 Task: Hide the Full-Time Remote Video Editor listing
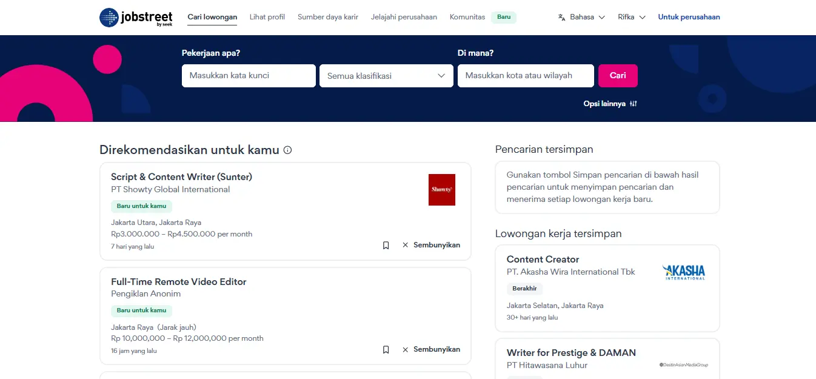coord(431,349)
